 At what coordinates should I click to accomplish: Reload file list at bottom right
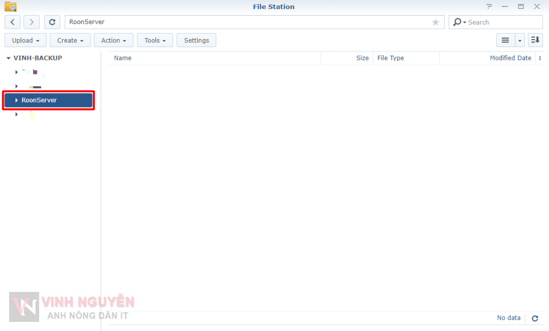pyautogui.click(x=535, y=318)
